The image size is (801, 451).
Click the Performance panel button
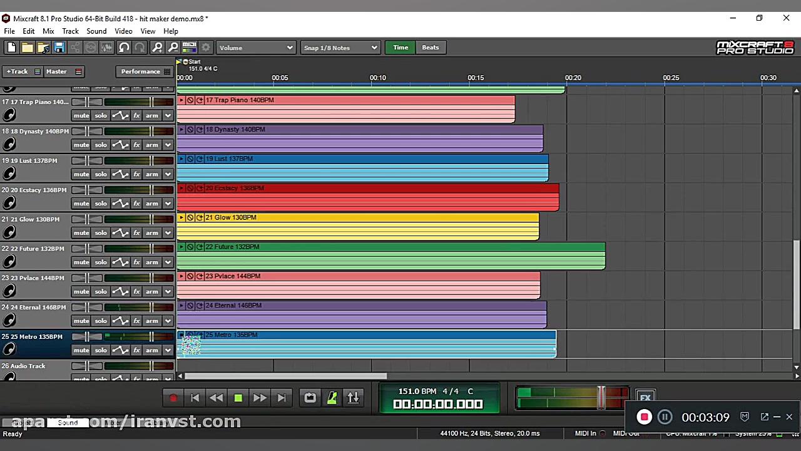pyautogui.click(x=140, y=71)
